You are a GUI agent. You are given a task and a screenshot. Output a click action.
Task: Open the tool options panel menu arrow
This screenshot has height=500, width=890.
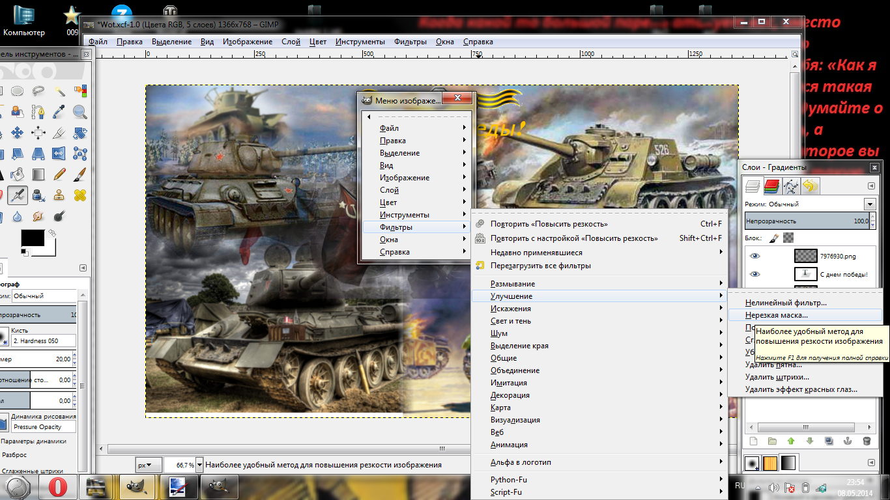tap(83, 268)
